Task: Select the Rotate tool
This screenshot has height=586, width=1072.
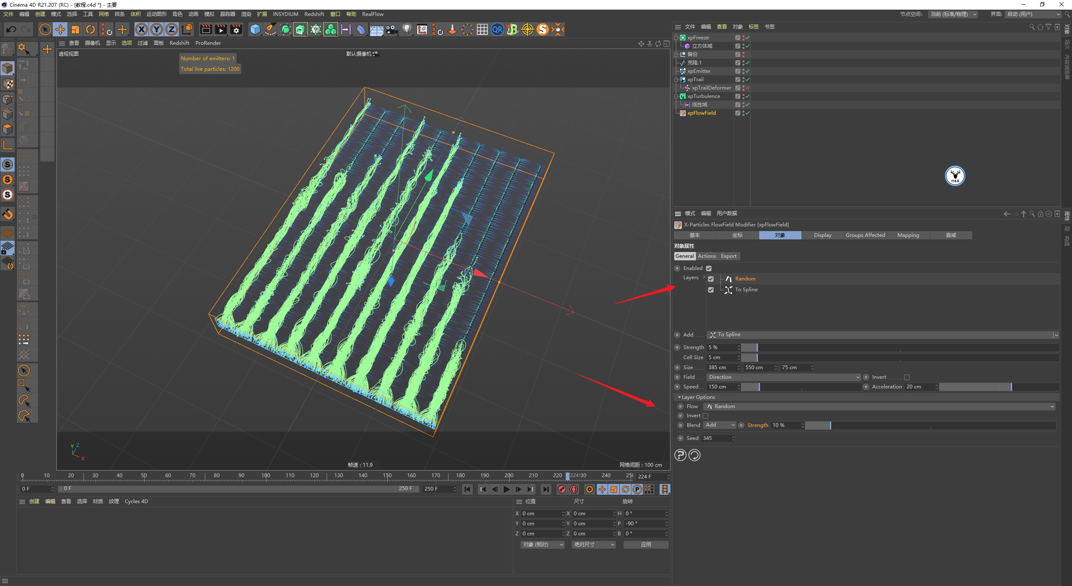Action: 90,29
